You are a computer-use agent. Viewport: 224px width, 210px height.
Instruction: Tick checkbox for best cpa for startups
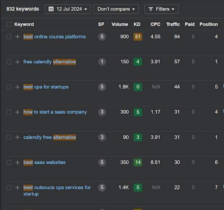click(9, 87)
